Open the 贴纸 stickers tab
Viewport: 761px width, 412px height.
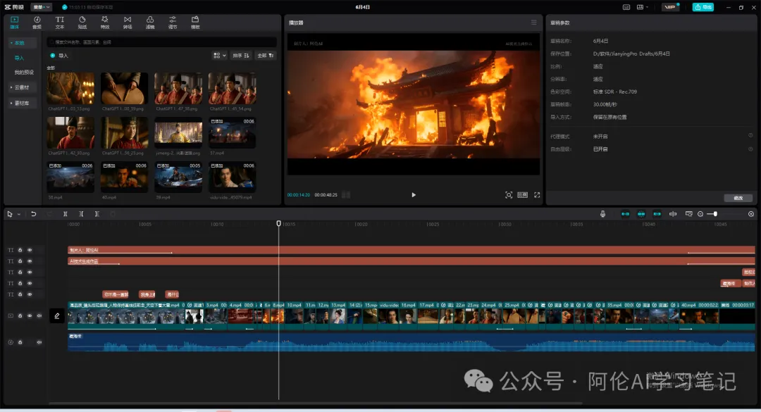[82, 23]
